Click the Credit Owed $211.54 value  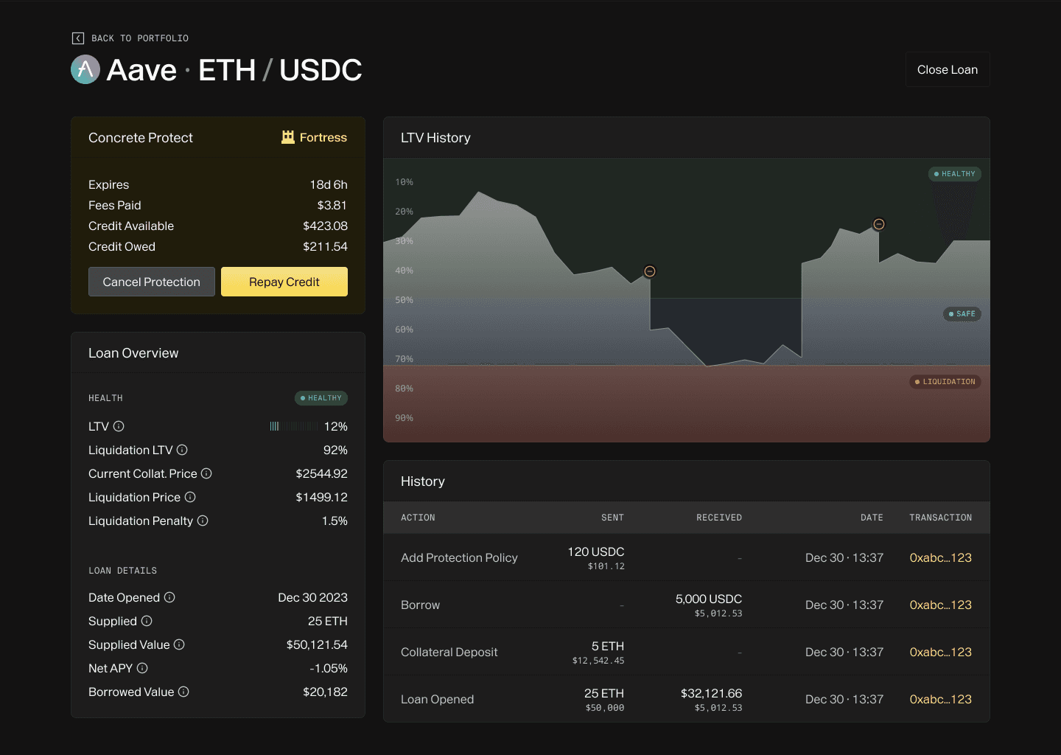(x=325, y=246)
